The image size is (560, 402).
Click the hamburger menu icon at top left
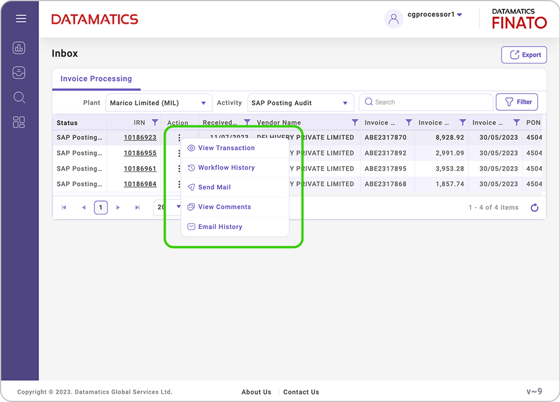(x=20, y=18)
